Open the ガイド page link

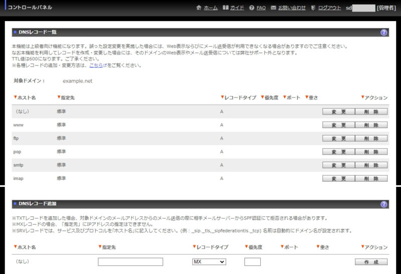(237, 8)
